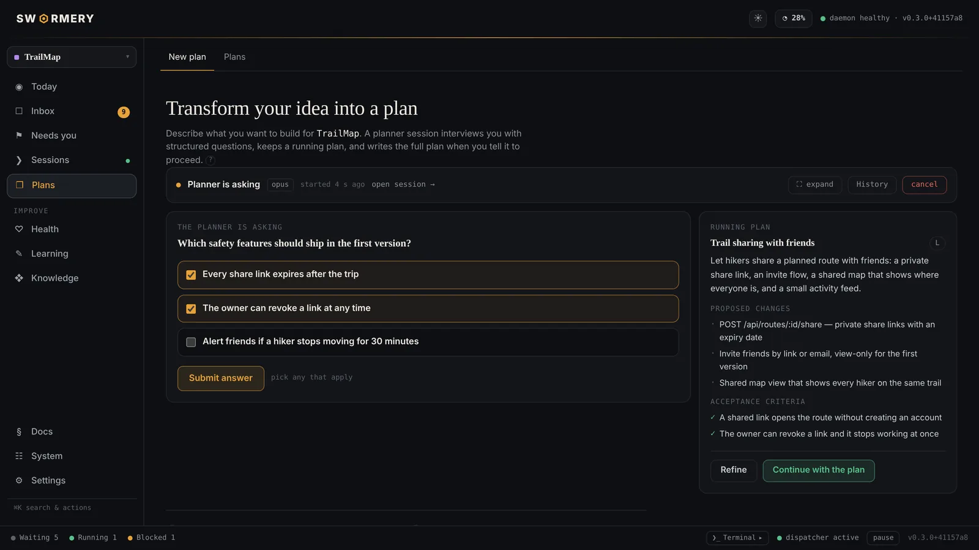Switch to the Plans tab
This screenshot has height=550, width=979.
click(234, 57)
